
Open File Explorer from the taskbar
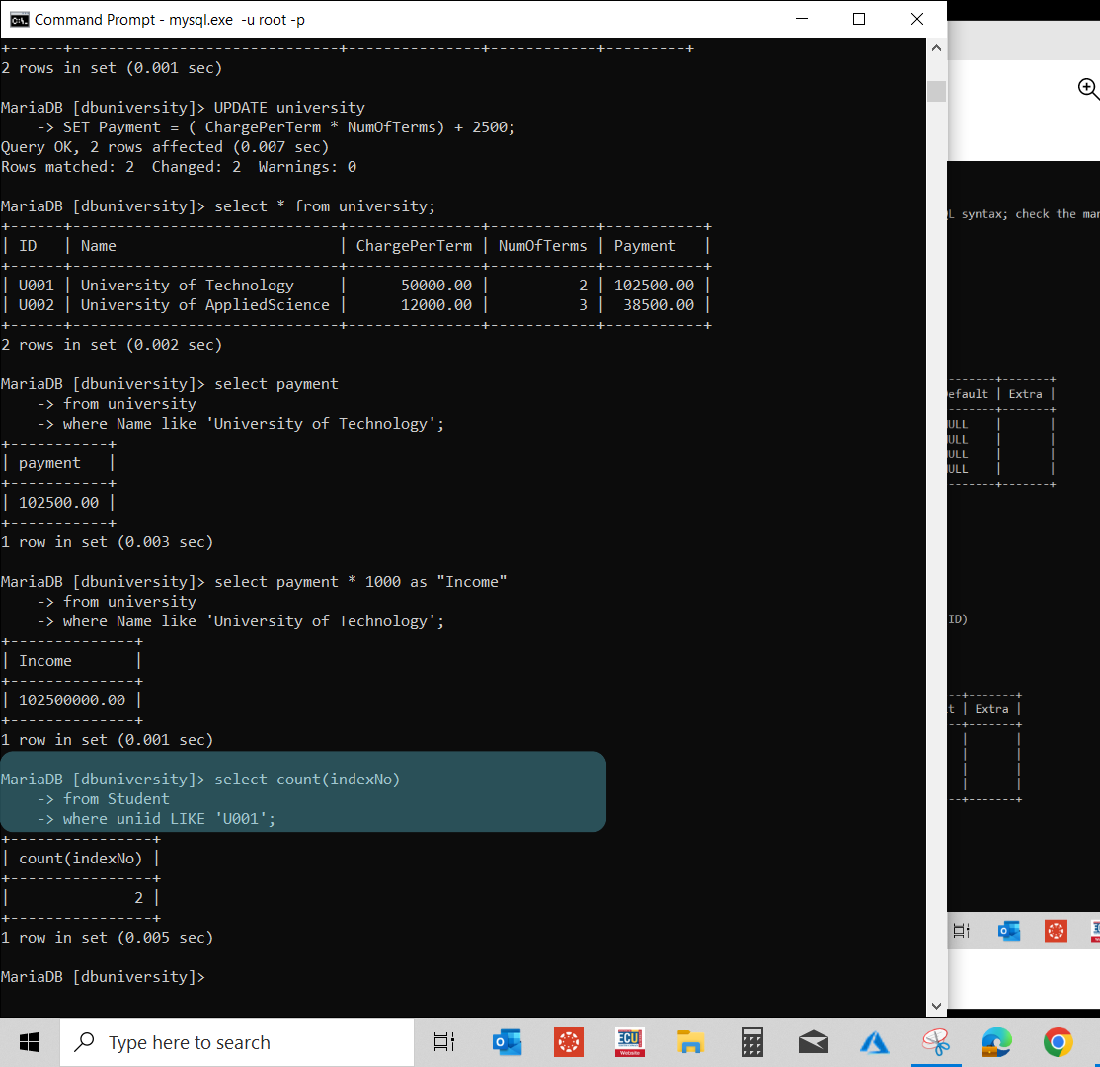point(690,1041)
